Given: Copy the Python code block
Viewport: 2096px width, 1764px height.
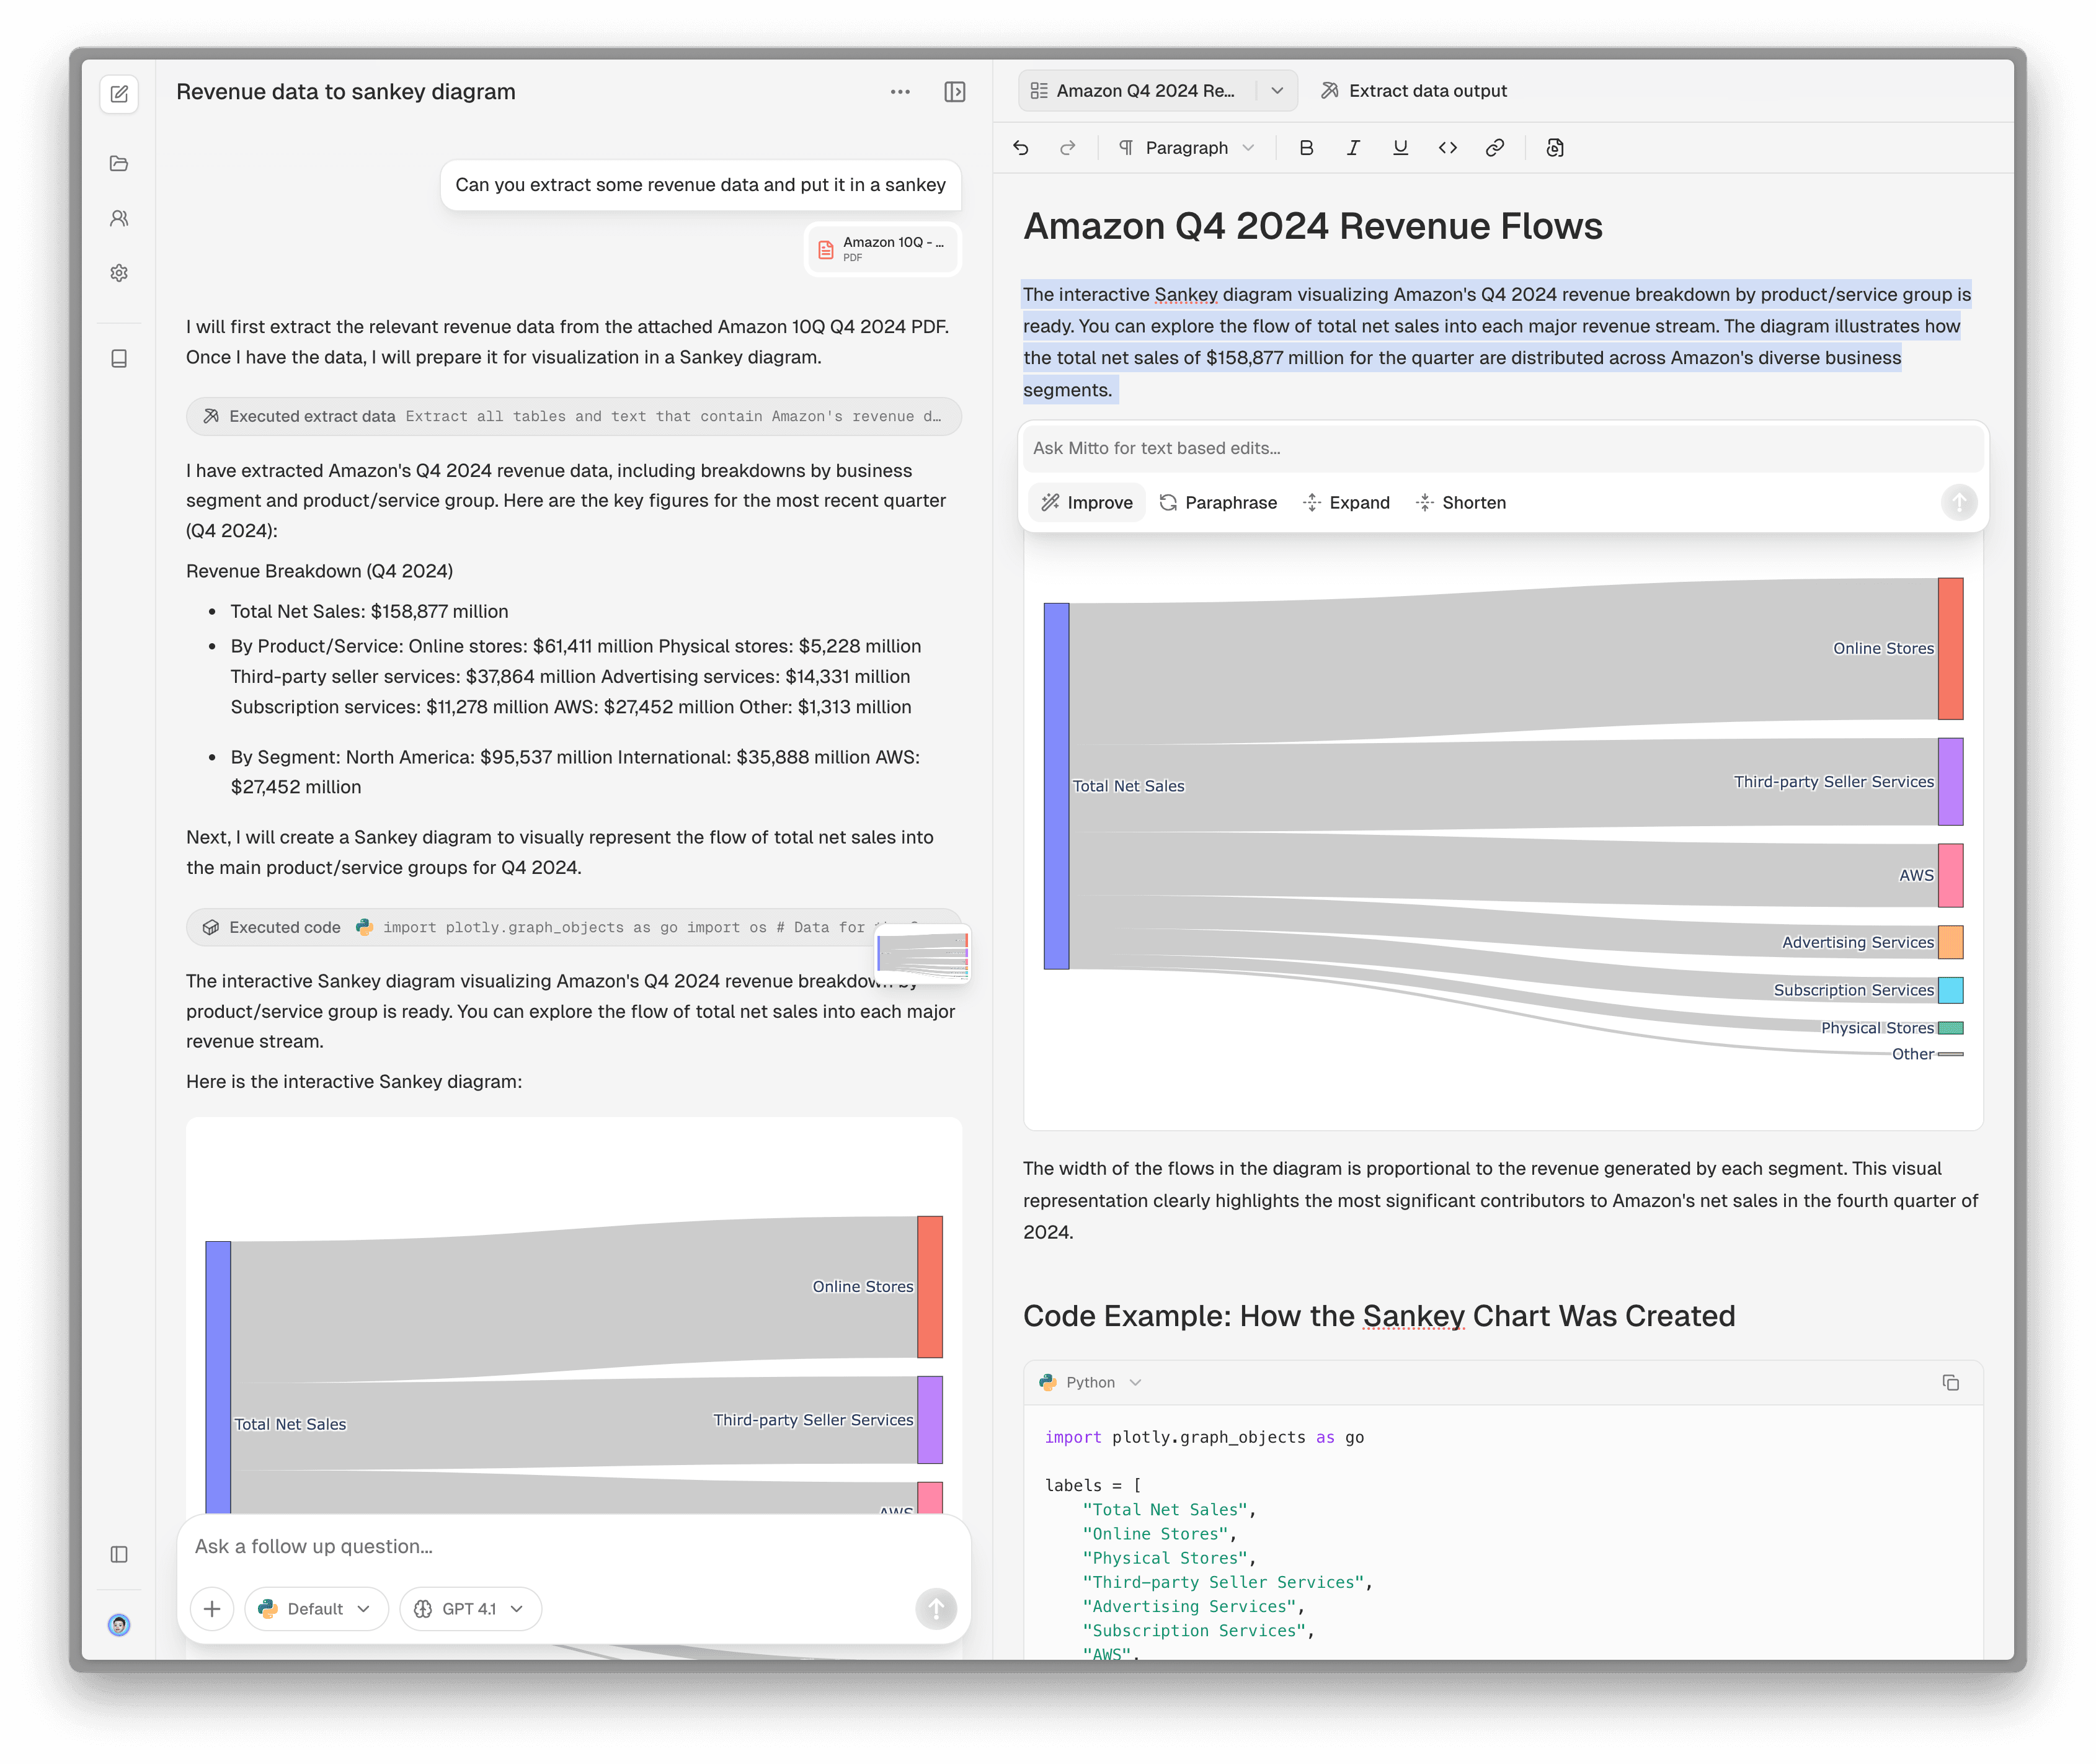Looking at the screenshot, I should 1950,1382.
